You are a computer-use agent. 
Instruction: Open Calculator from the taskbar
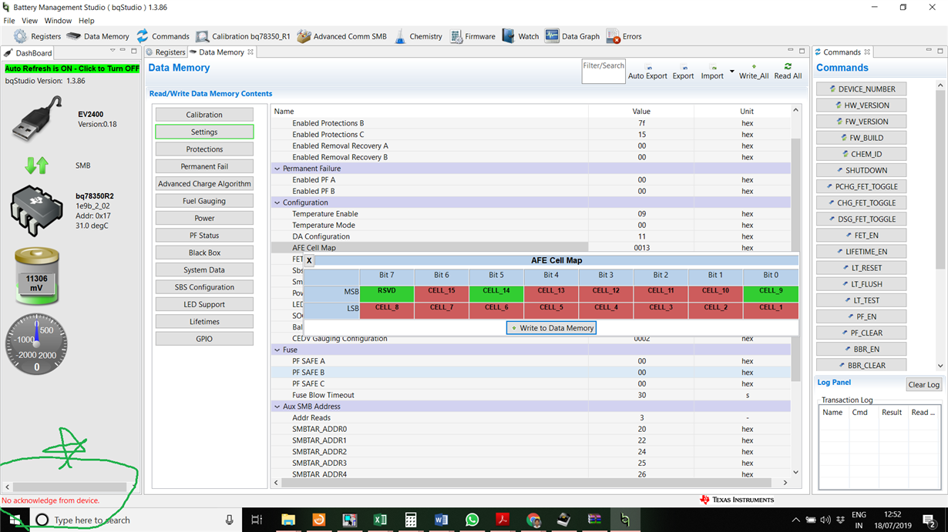[x=411, y=520]
